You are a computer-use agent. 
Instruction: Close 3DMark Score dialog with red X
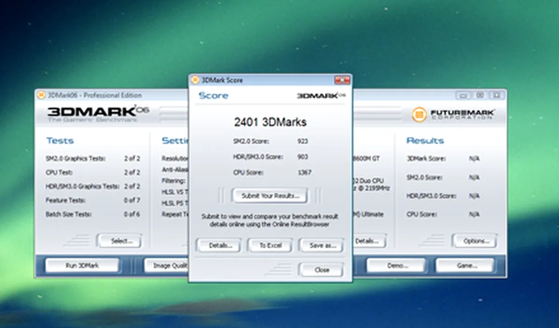tap(342, 80)
